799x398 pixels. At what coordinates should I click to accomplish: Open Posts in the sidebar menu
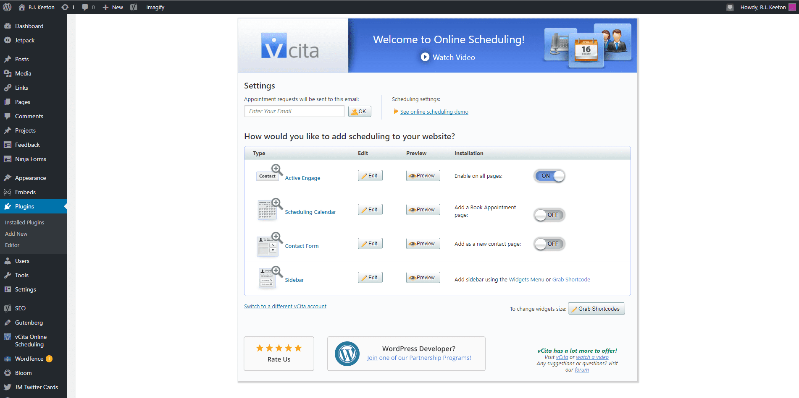point(34,59)
